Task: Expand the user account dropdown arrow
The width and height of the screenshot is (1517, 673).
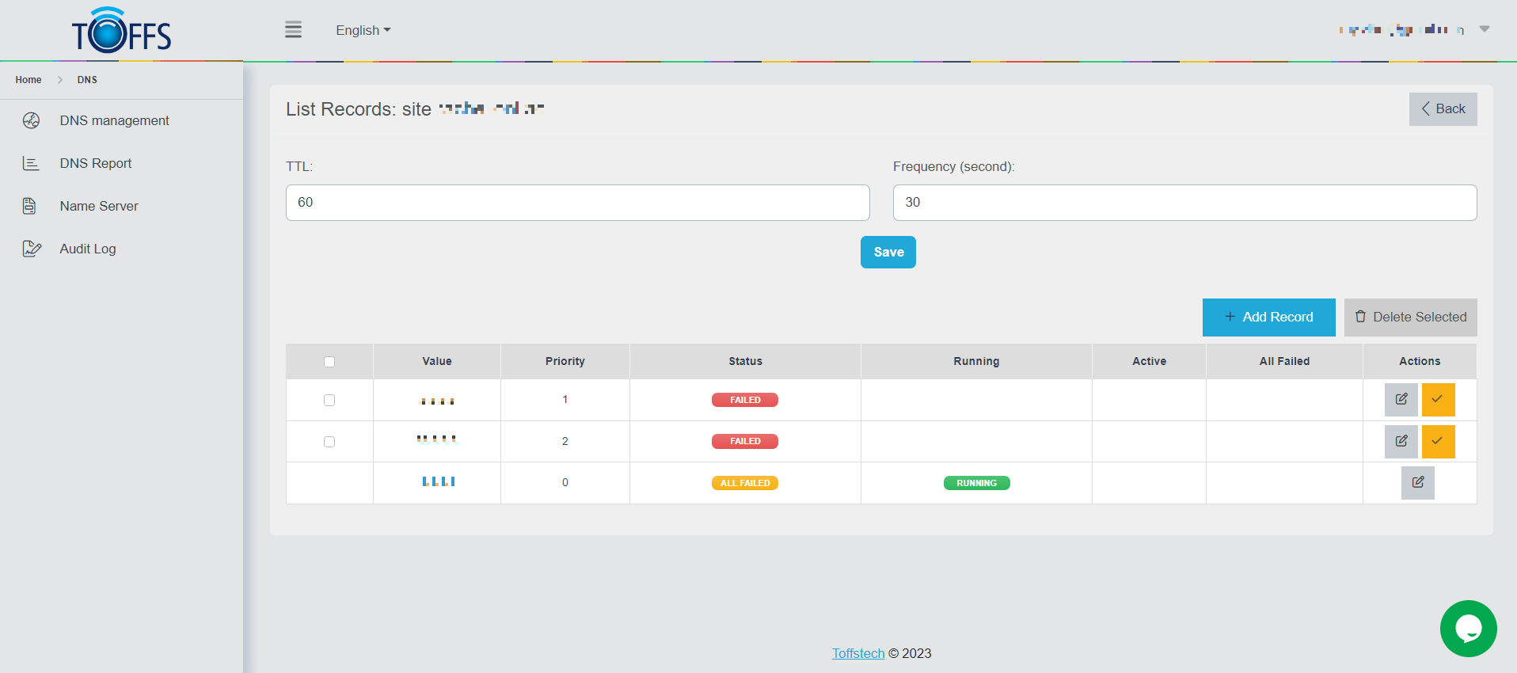Action: point(1485,29)
